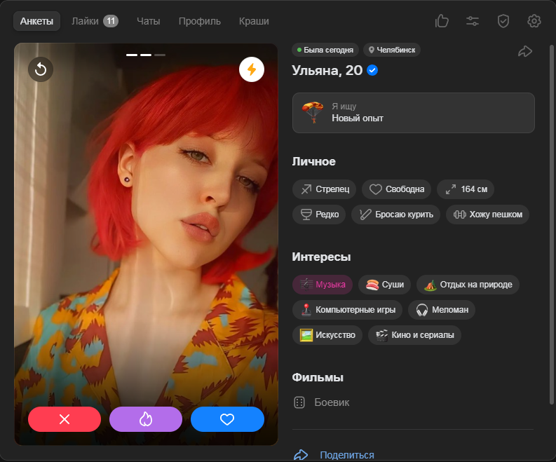This screenshot has height=462, width=556.
Task: Click the Фильмы section heading
Action: click(318, 377)
